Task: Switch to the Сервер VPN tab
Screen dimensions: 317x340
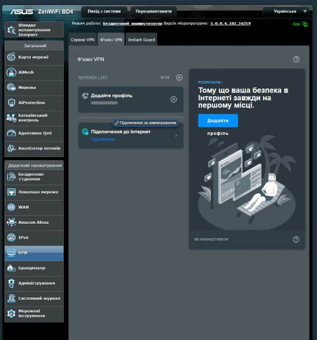Action: click(x=82, y=40)
